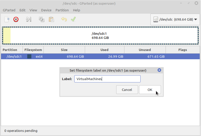Cancel the set filesystem label dialog
This screenshot has width=201, height=136.
[x=127, y=90]
